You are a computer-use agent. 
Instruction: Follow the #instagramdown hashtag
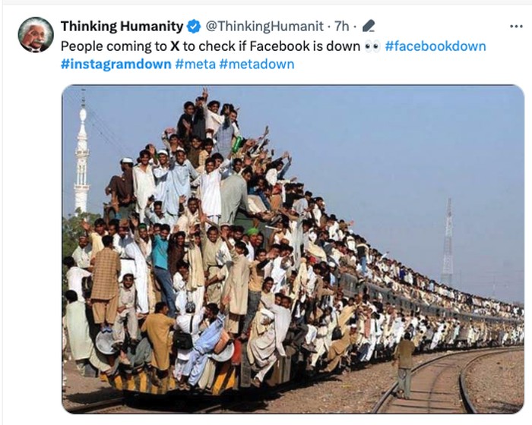[x=116, y=64]
